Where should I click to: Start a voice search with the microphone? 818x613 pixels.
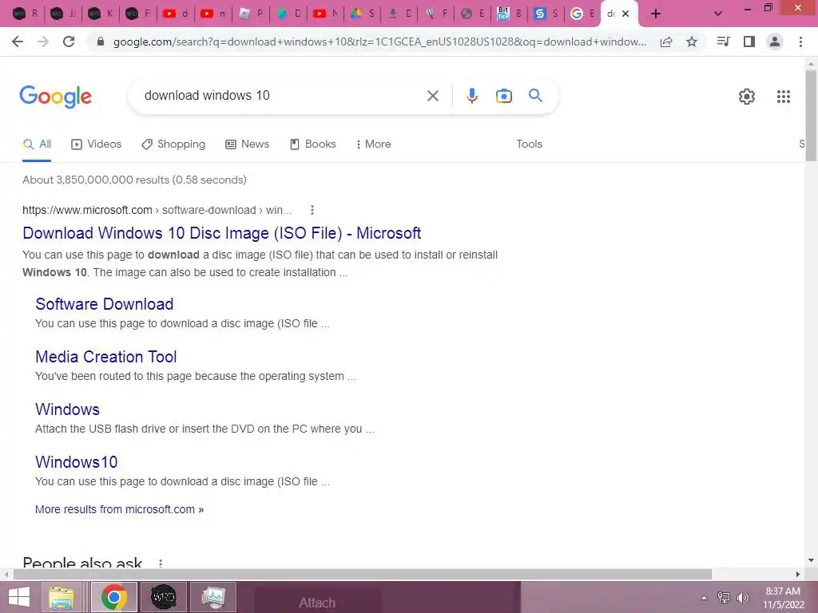coord(471,96)
